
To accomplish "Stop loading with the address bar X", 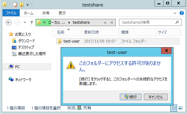I will pos(112,22).
